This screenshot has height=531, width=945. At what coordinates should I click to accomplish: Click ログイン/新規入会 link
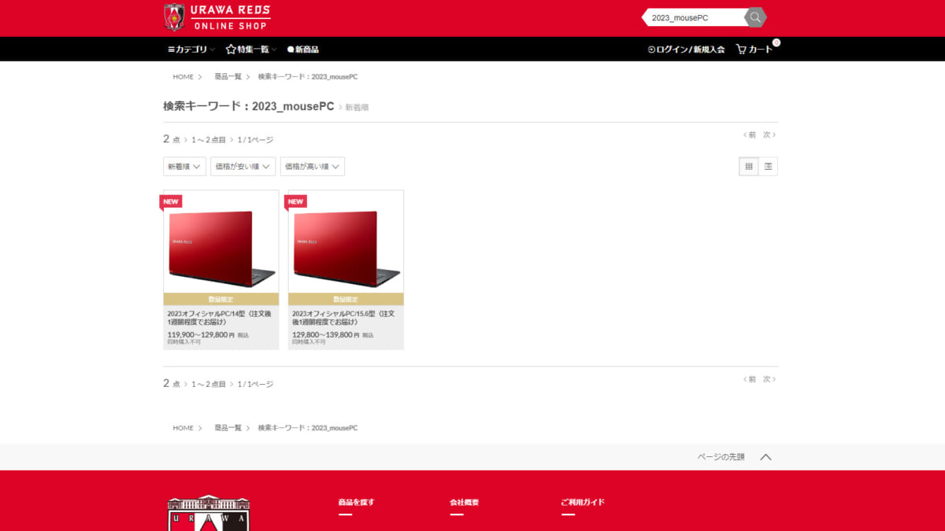pyautogui.click(x=686, y=49)
